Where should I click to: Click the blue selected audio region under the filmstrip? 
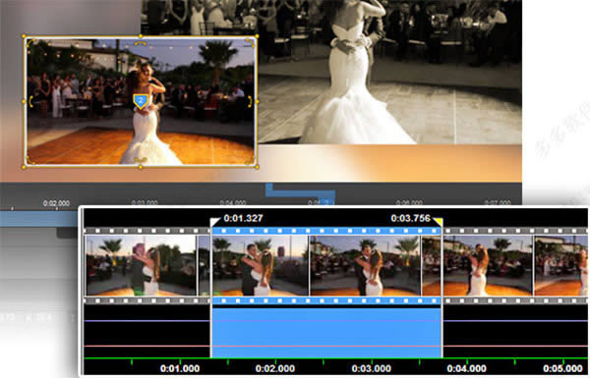tap(326, 332)
